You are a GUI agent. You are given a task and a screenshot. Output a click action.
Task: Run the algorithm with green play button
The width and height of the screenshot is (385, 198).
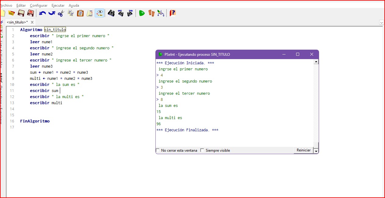pos(142,13)
